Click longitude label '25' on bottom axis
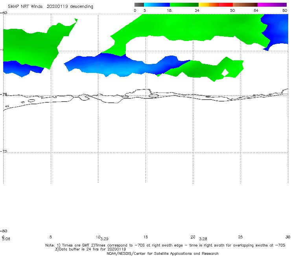This screenshot has width=291, height=256. pos(240,237)
